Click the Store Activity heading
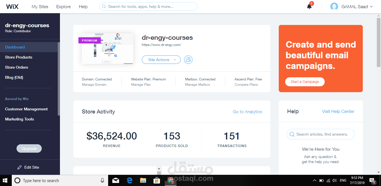381x186 pixels. (x=98, y=111)
